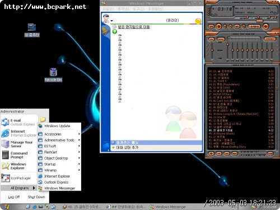Turn the Winamp equalizer ON button
280x210 pixels.
(211, 39)
